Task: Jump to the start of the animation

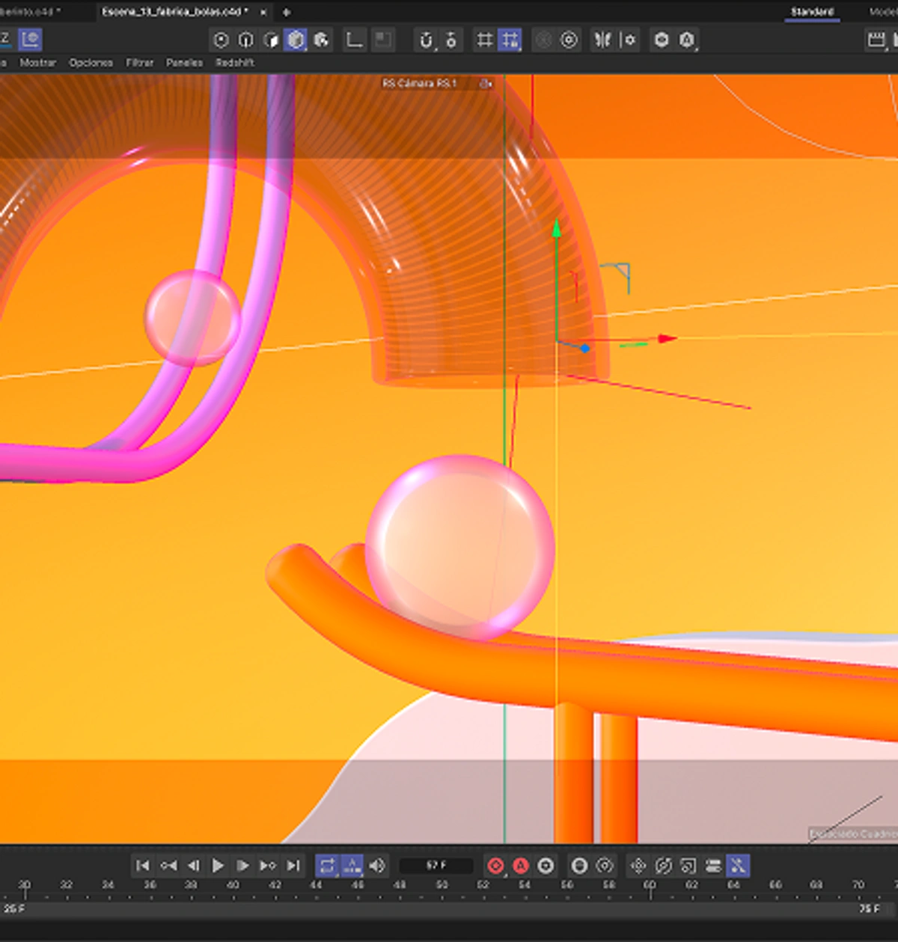Action: tap(142, 866)
